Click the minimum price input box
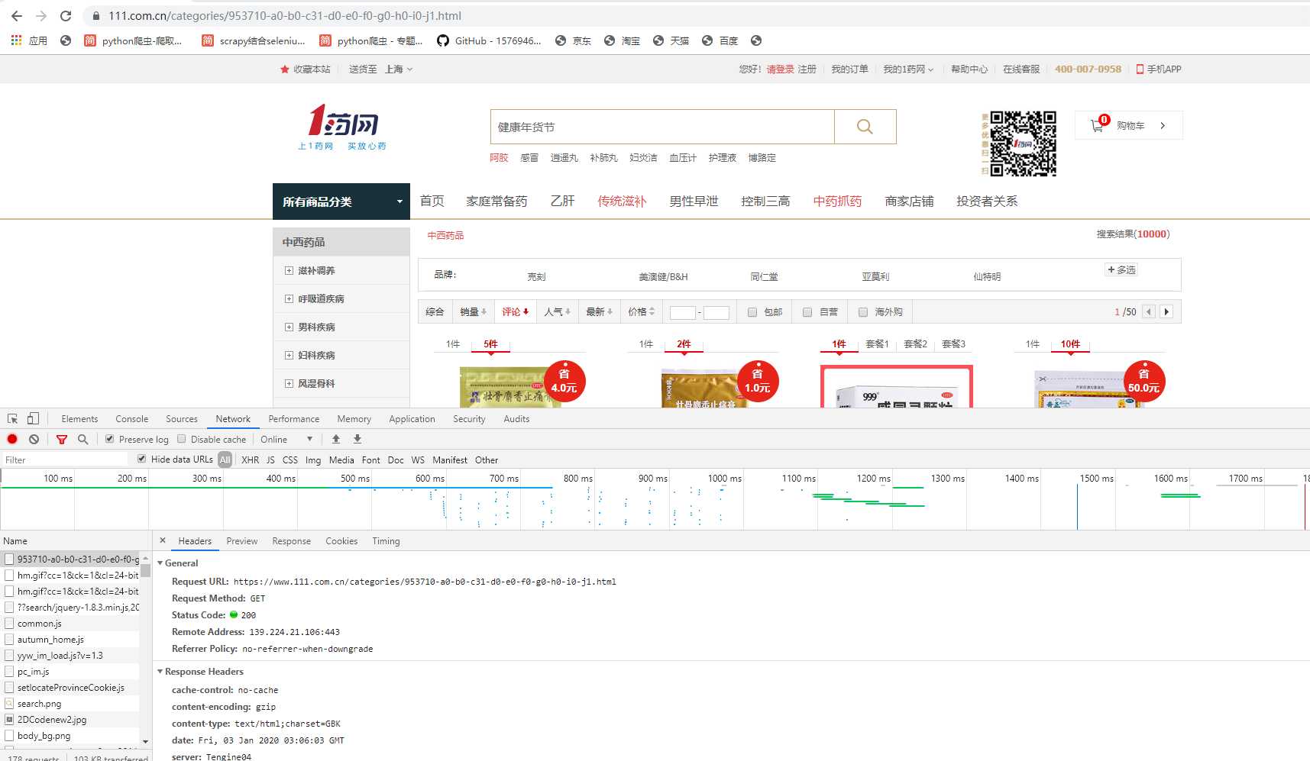This screenshot has width=1310, height=761. 682,312
